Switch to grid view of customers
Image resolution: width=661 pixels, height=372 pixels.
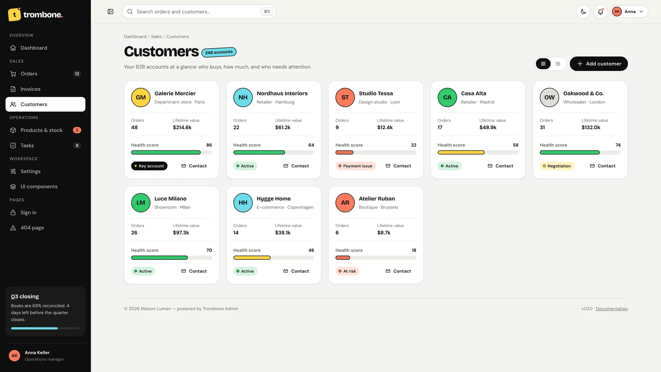[x=543, y=64]
